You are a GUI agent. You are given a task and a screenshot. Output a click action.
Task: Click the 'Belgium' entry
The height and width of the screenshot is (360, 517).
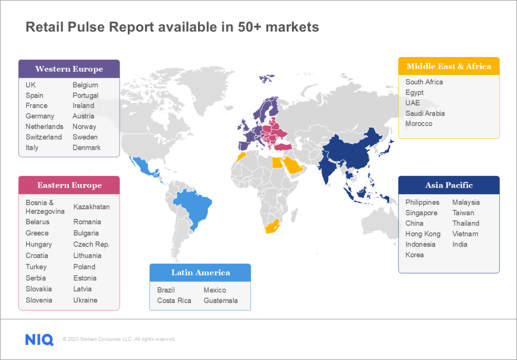click(x=85, y=85)
